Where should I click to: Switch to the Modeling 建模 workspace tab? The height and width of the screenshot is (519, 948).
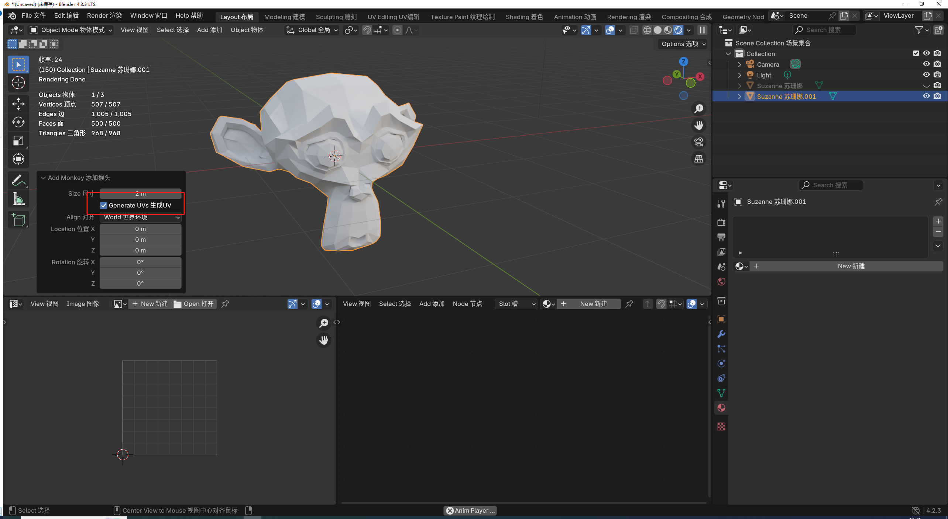click(285, 17)
